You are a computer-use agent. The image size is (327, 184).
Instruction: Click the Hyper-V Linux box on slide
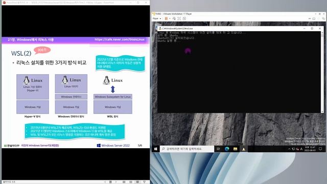click(x=33, y=87)
